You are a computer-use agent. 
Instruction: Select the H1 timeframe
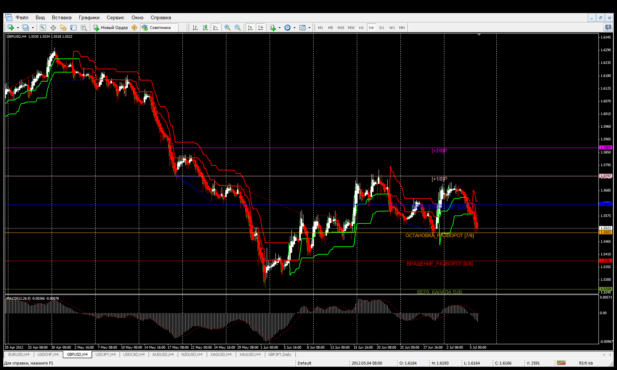click(361, 28)
